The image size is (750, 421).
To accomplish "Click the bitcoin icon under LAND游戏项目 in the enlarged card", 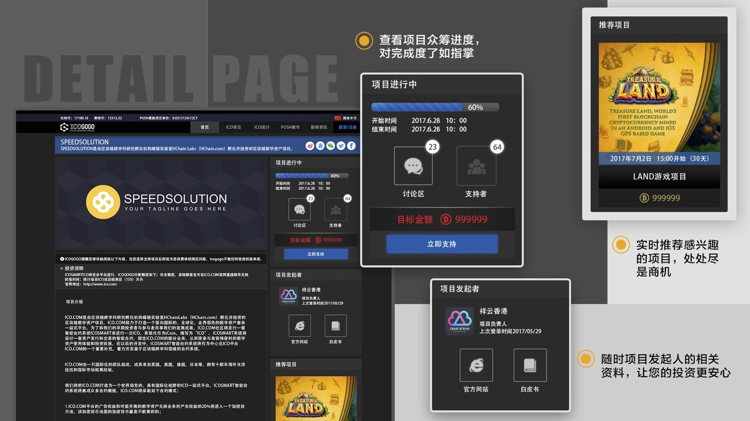I will [x=645, y=198].
